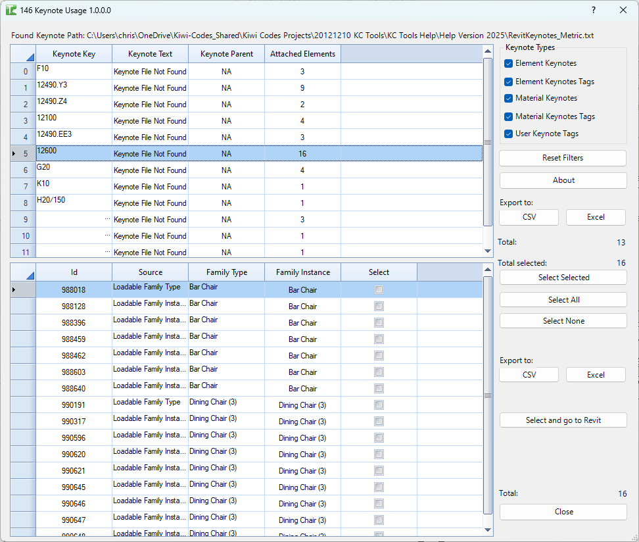Image resolution: width=639 pixels, height=542 pixels.
Task: Sort by the Attached Elements column header
Action: (302, 54)
